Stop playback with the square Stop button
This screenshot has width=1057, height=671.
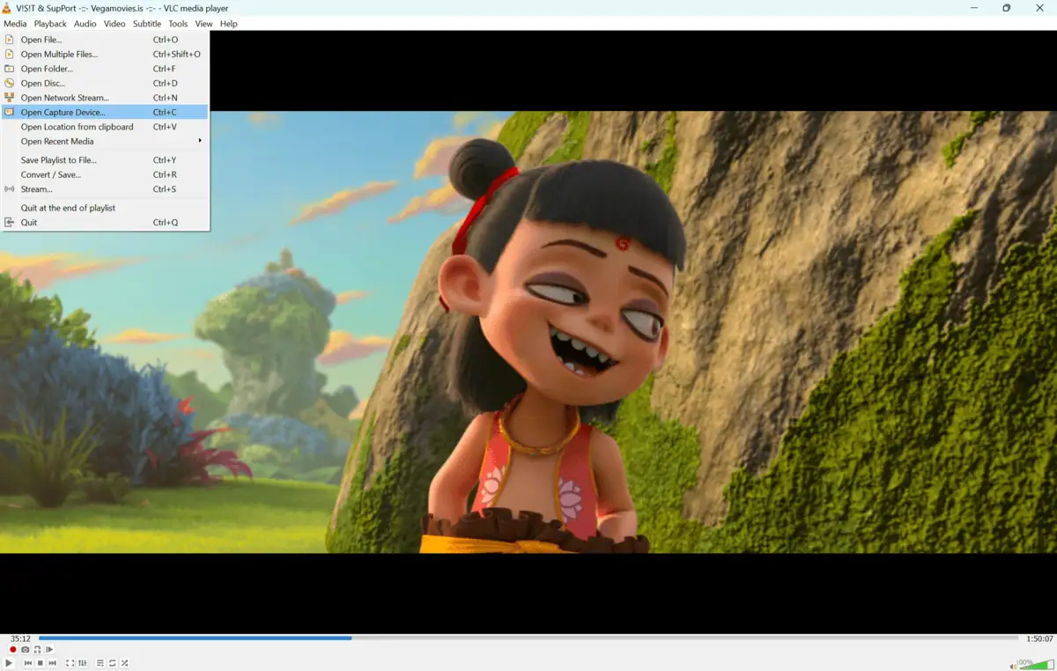click(41, 663)
